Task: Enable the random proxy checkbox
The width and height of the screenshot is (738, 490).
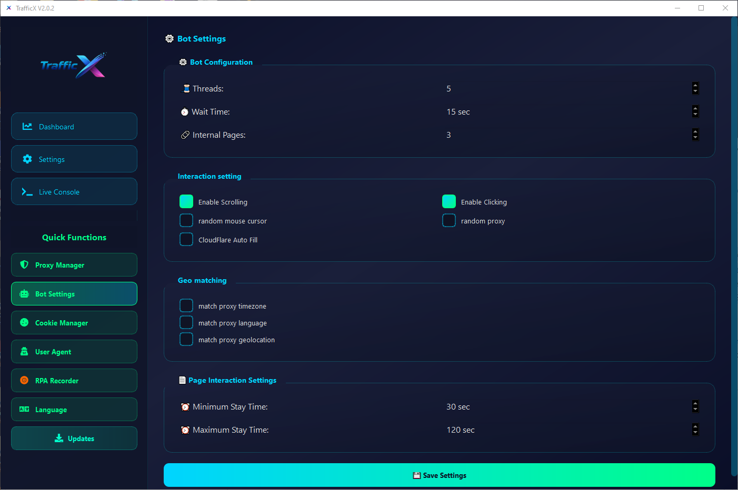Action: [449, 220]
